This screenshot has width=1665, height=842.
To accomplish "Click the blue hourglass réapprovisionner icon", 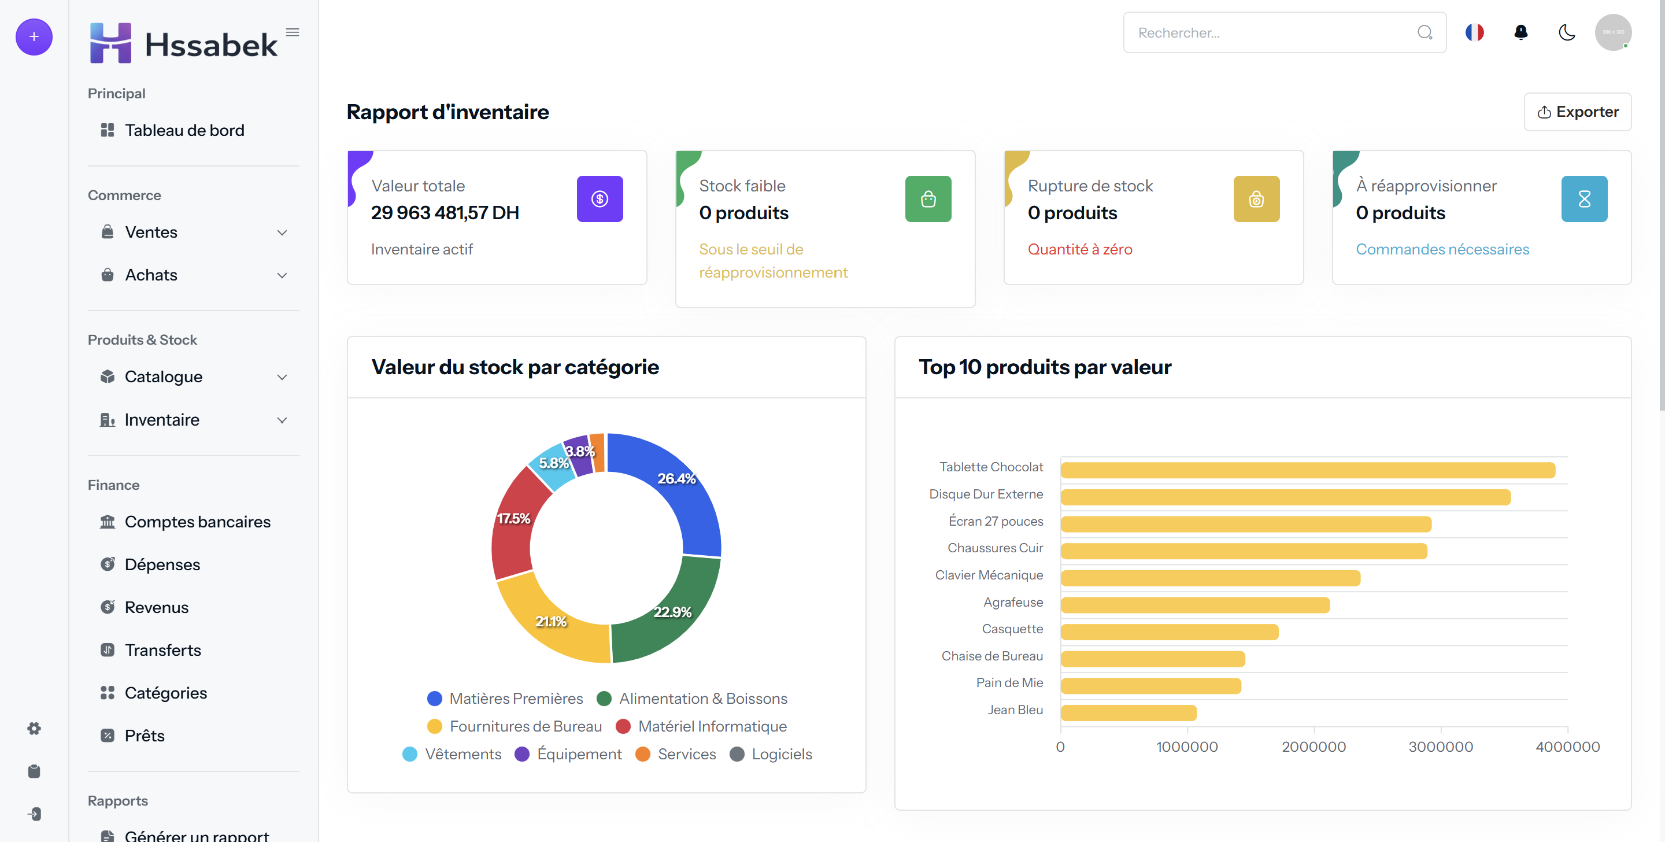I will click(x=1584, y=199).
